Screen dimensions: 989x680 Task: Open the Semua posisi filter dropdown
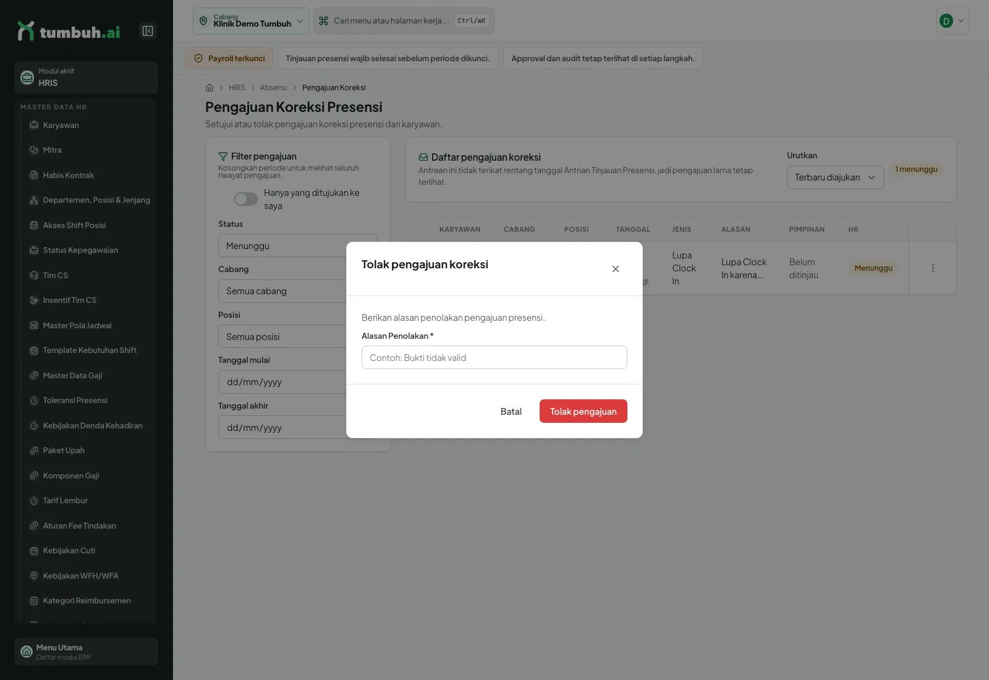click(297, 337)
